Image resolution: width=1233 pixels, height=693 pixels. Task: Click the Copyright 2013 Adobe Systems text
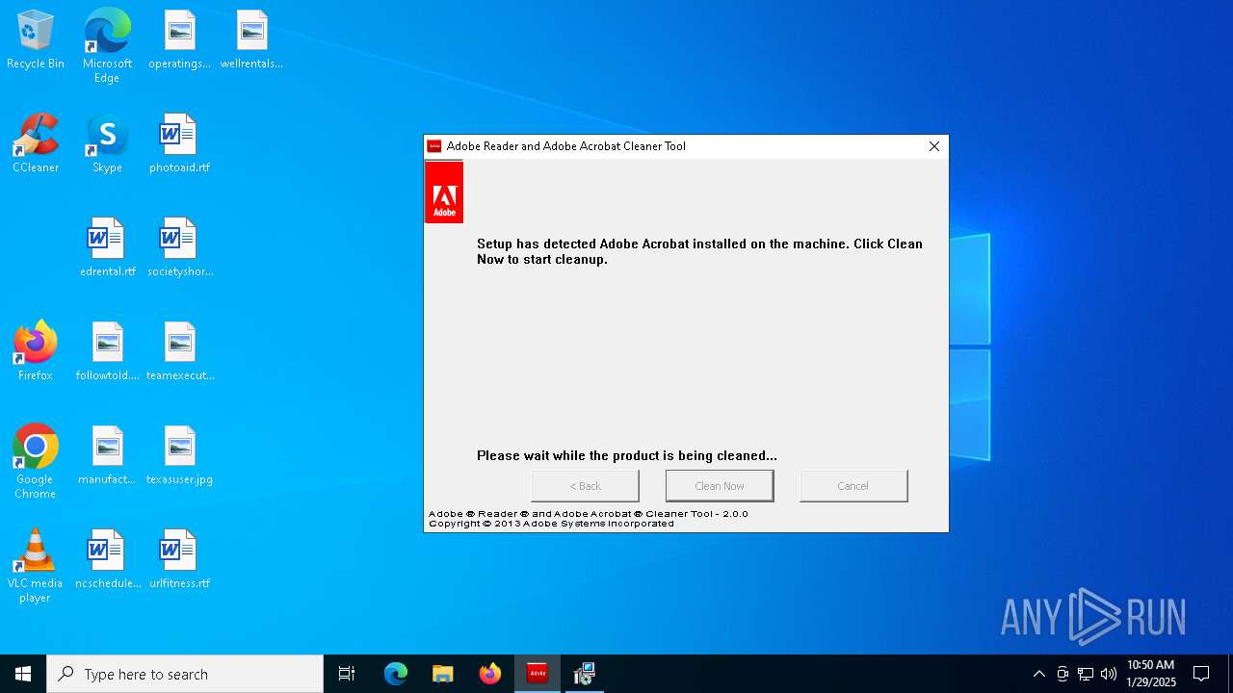pyautogui.click(x=551, y=524)
